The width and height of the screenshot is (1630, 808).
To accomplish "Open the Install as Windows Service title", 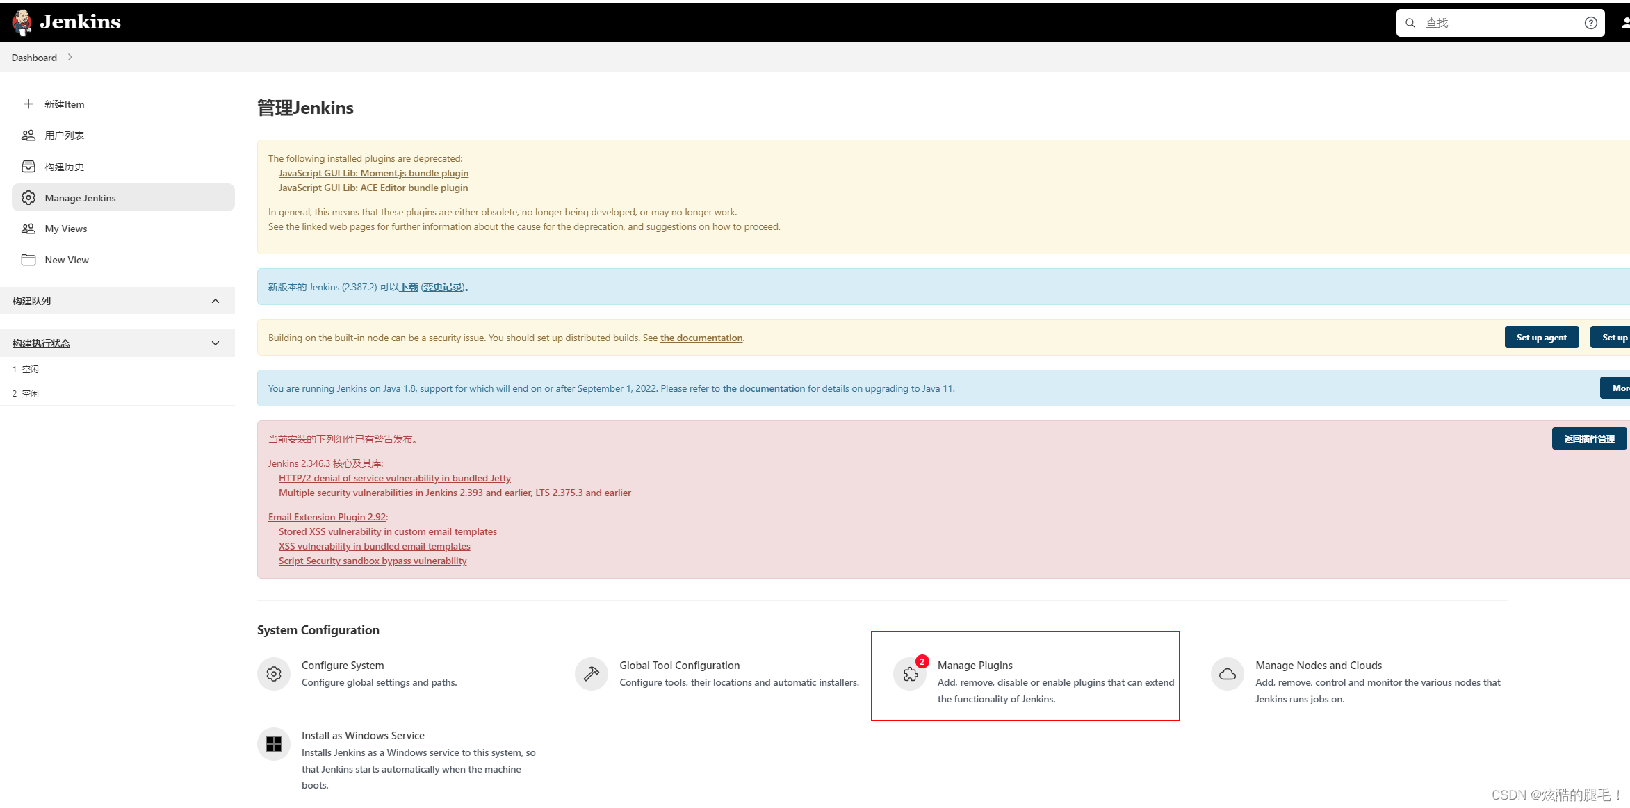I will click(363, 735).
